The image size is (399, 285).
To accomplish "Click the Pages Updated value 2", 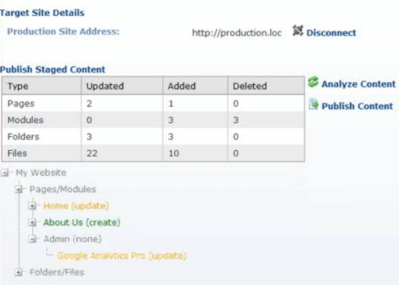I will coord(89,104).
